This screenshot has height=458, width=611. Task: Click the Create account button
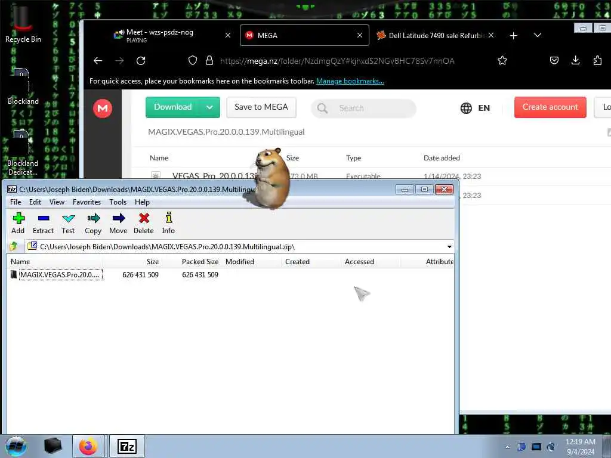coord(550,107)
